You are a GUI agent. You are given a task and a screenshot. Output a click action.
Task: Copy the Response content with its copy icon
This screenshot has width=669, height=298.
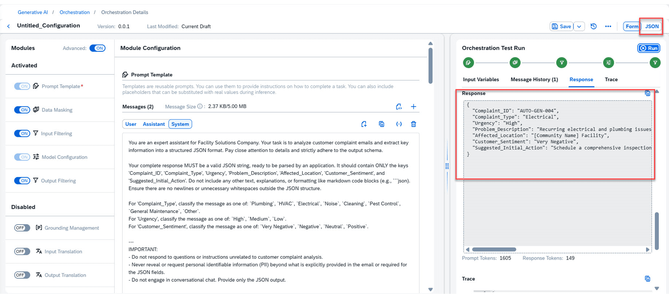[647, 93]
